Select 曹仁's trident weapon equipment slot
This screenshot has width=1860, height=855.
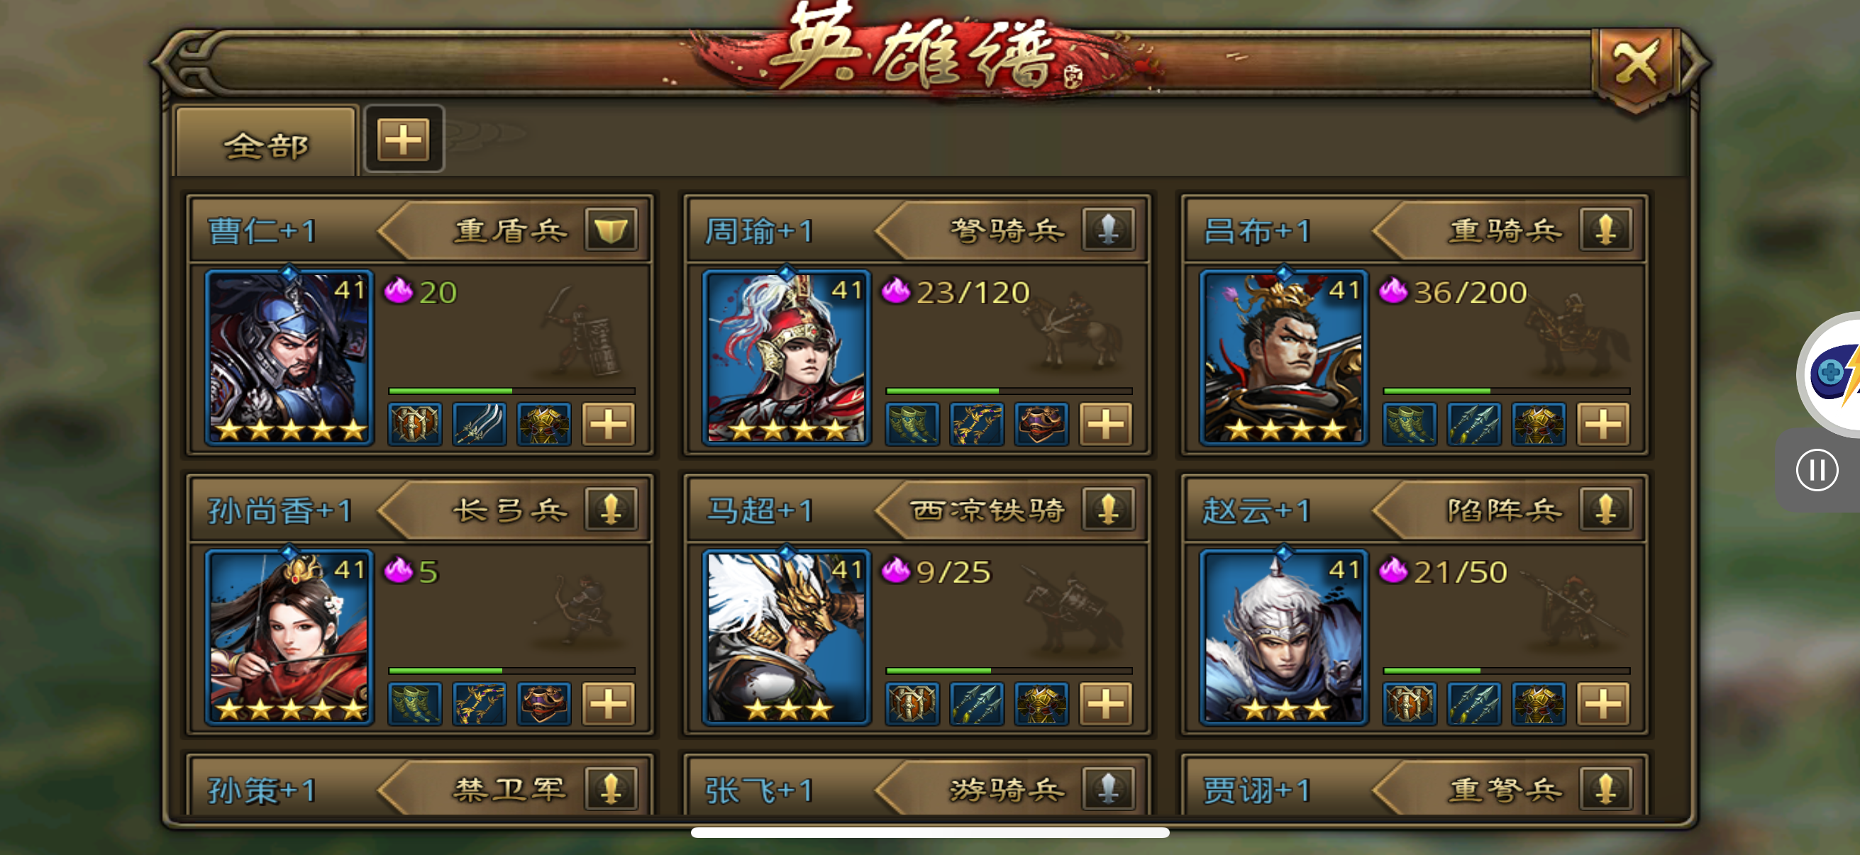(480, 423)
